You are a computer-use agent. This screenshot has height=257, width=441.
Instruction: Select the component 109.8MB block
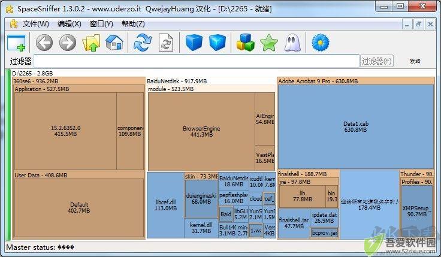point(130,131)
